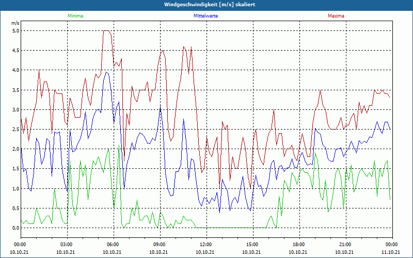Screen dimensions: 413x258
Task: Click the 2,5 y-axis value
Action: click(16, 130)
